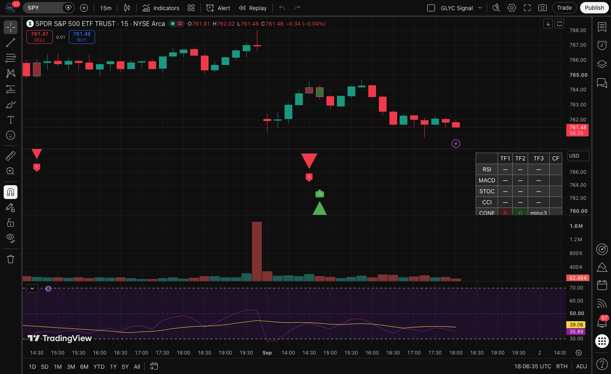Delete drawings with the trash icon
The width and height of the screenshot is (611, 374).
[x=11, y=259]
